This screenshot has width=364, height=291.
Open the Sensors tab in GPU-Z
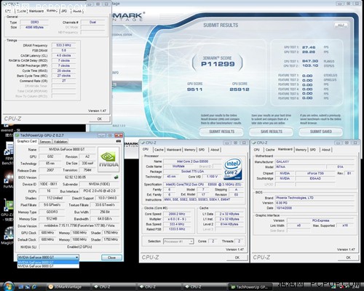[x=45, y=142]
